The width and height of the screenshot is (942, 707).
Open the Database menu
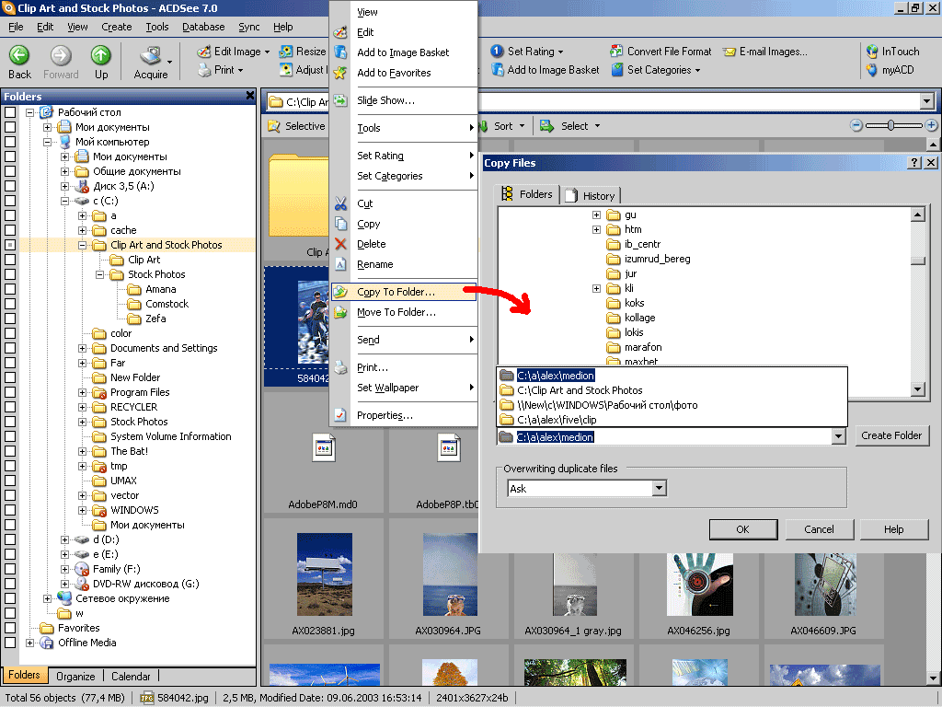[203, 27]
